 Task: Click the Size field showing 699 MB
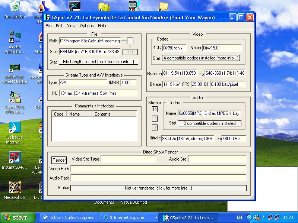click(x=90, y=52)
